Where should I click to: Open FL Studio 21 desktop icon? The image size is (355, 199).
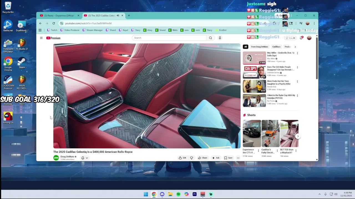tap(22, 44)
